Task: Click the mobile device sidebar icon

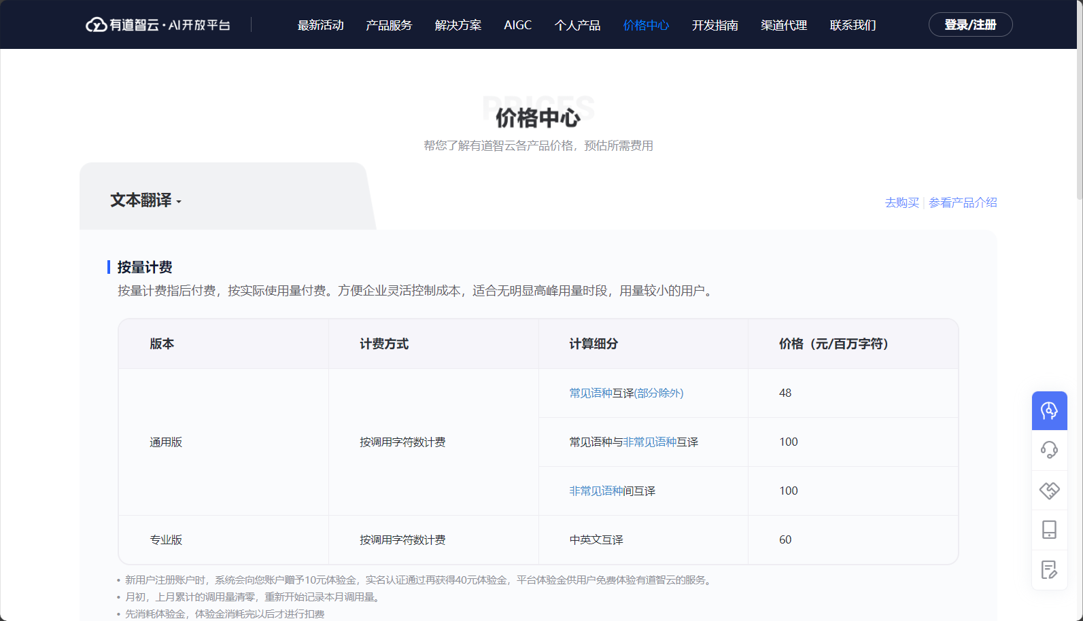Action: (1049, 529)
